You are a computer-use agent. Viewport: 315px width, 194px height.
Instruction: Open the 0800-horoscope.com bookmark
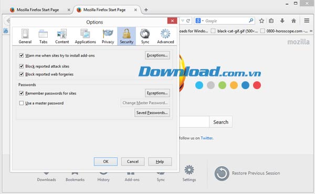(x=284, y=31)
